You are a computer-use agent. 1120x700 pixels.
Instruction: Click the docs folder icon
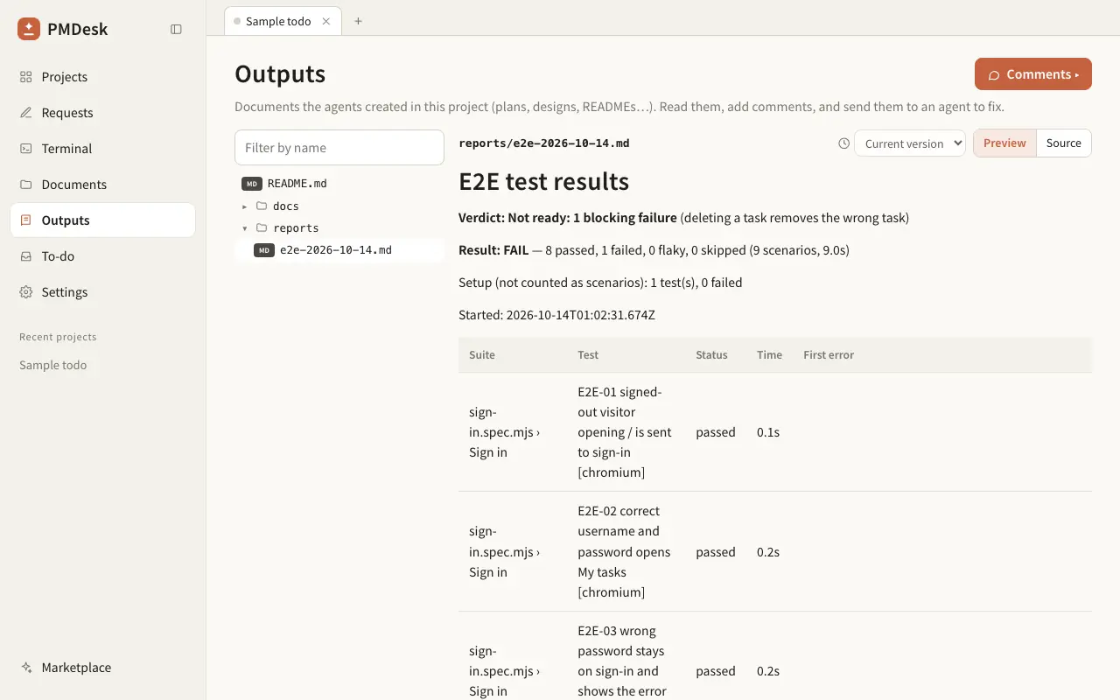click(262, 206)
